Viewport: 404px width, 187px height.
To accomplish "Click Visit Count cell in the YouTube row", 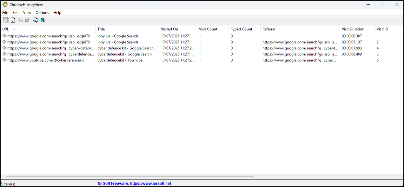I will point(200,60).
